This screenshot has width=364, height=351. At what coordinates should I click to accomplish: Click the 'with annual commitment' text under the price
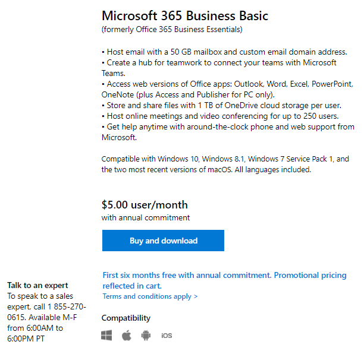pos(146,218)
